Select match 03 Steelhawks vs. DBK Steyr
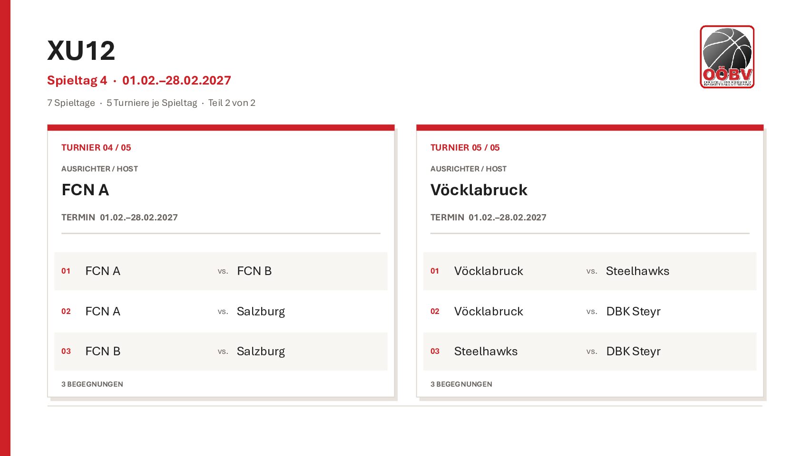This screenshot has width=812, height=456. tap(590, 351)
